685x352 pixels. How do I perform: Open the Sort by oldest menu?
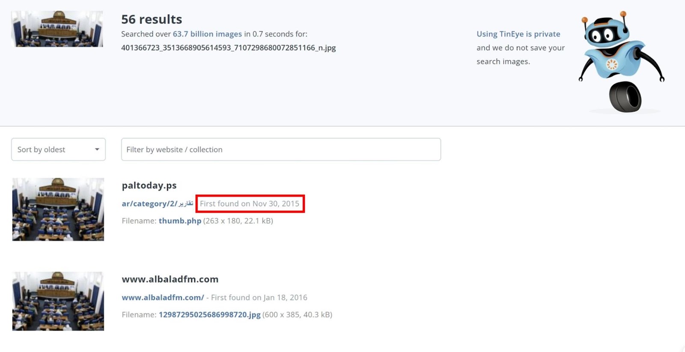coord(58,150)
